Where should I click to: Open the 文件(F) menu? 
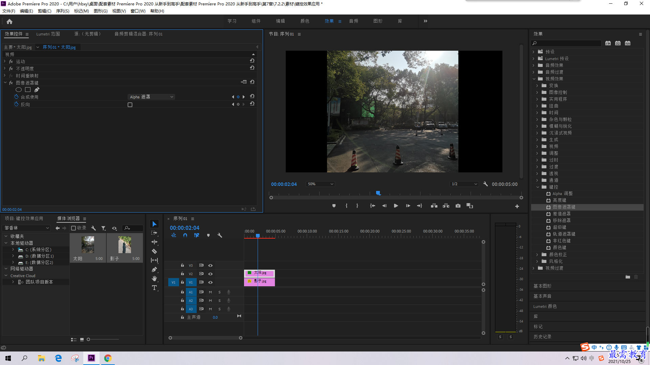pyautogui.click(x=9, y=11)
